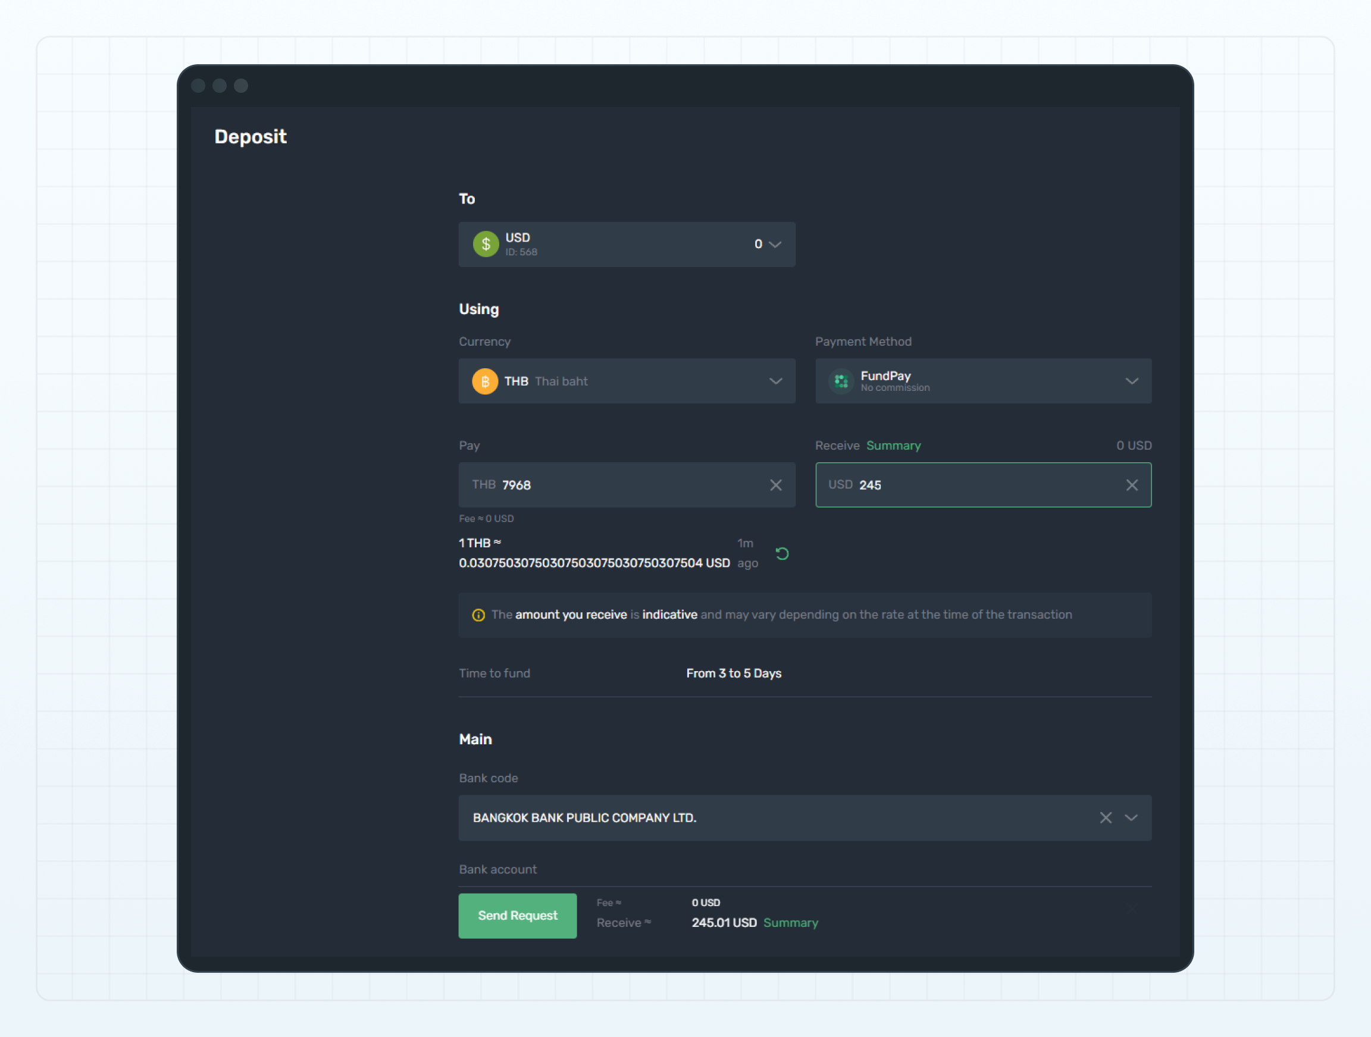Expand the Bank code dropdown chevron
The height and width of the screenshot is (1037, 1371).
pos(1131,817)
